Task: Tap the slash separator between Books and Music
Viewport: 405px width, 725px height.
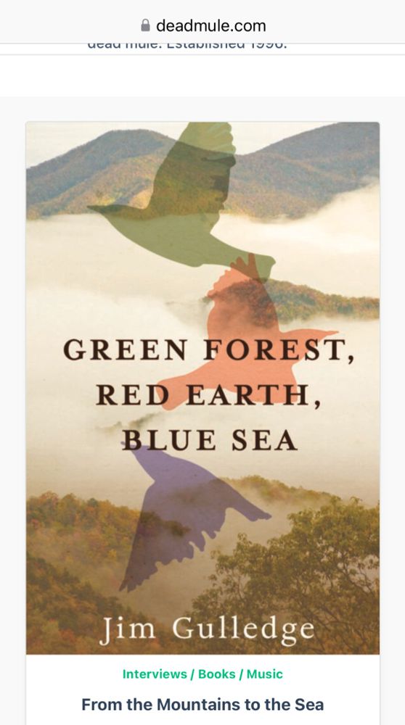Action: pos(241,674)
